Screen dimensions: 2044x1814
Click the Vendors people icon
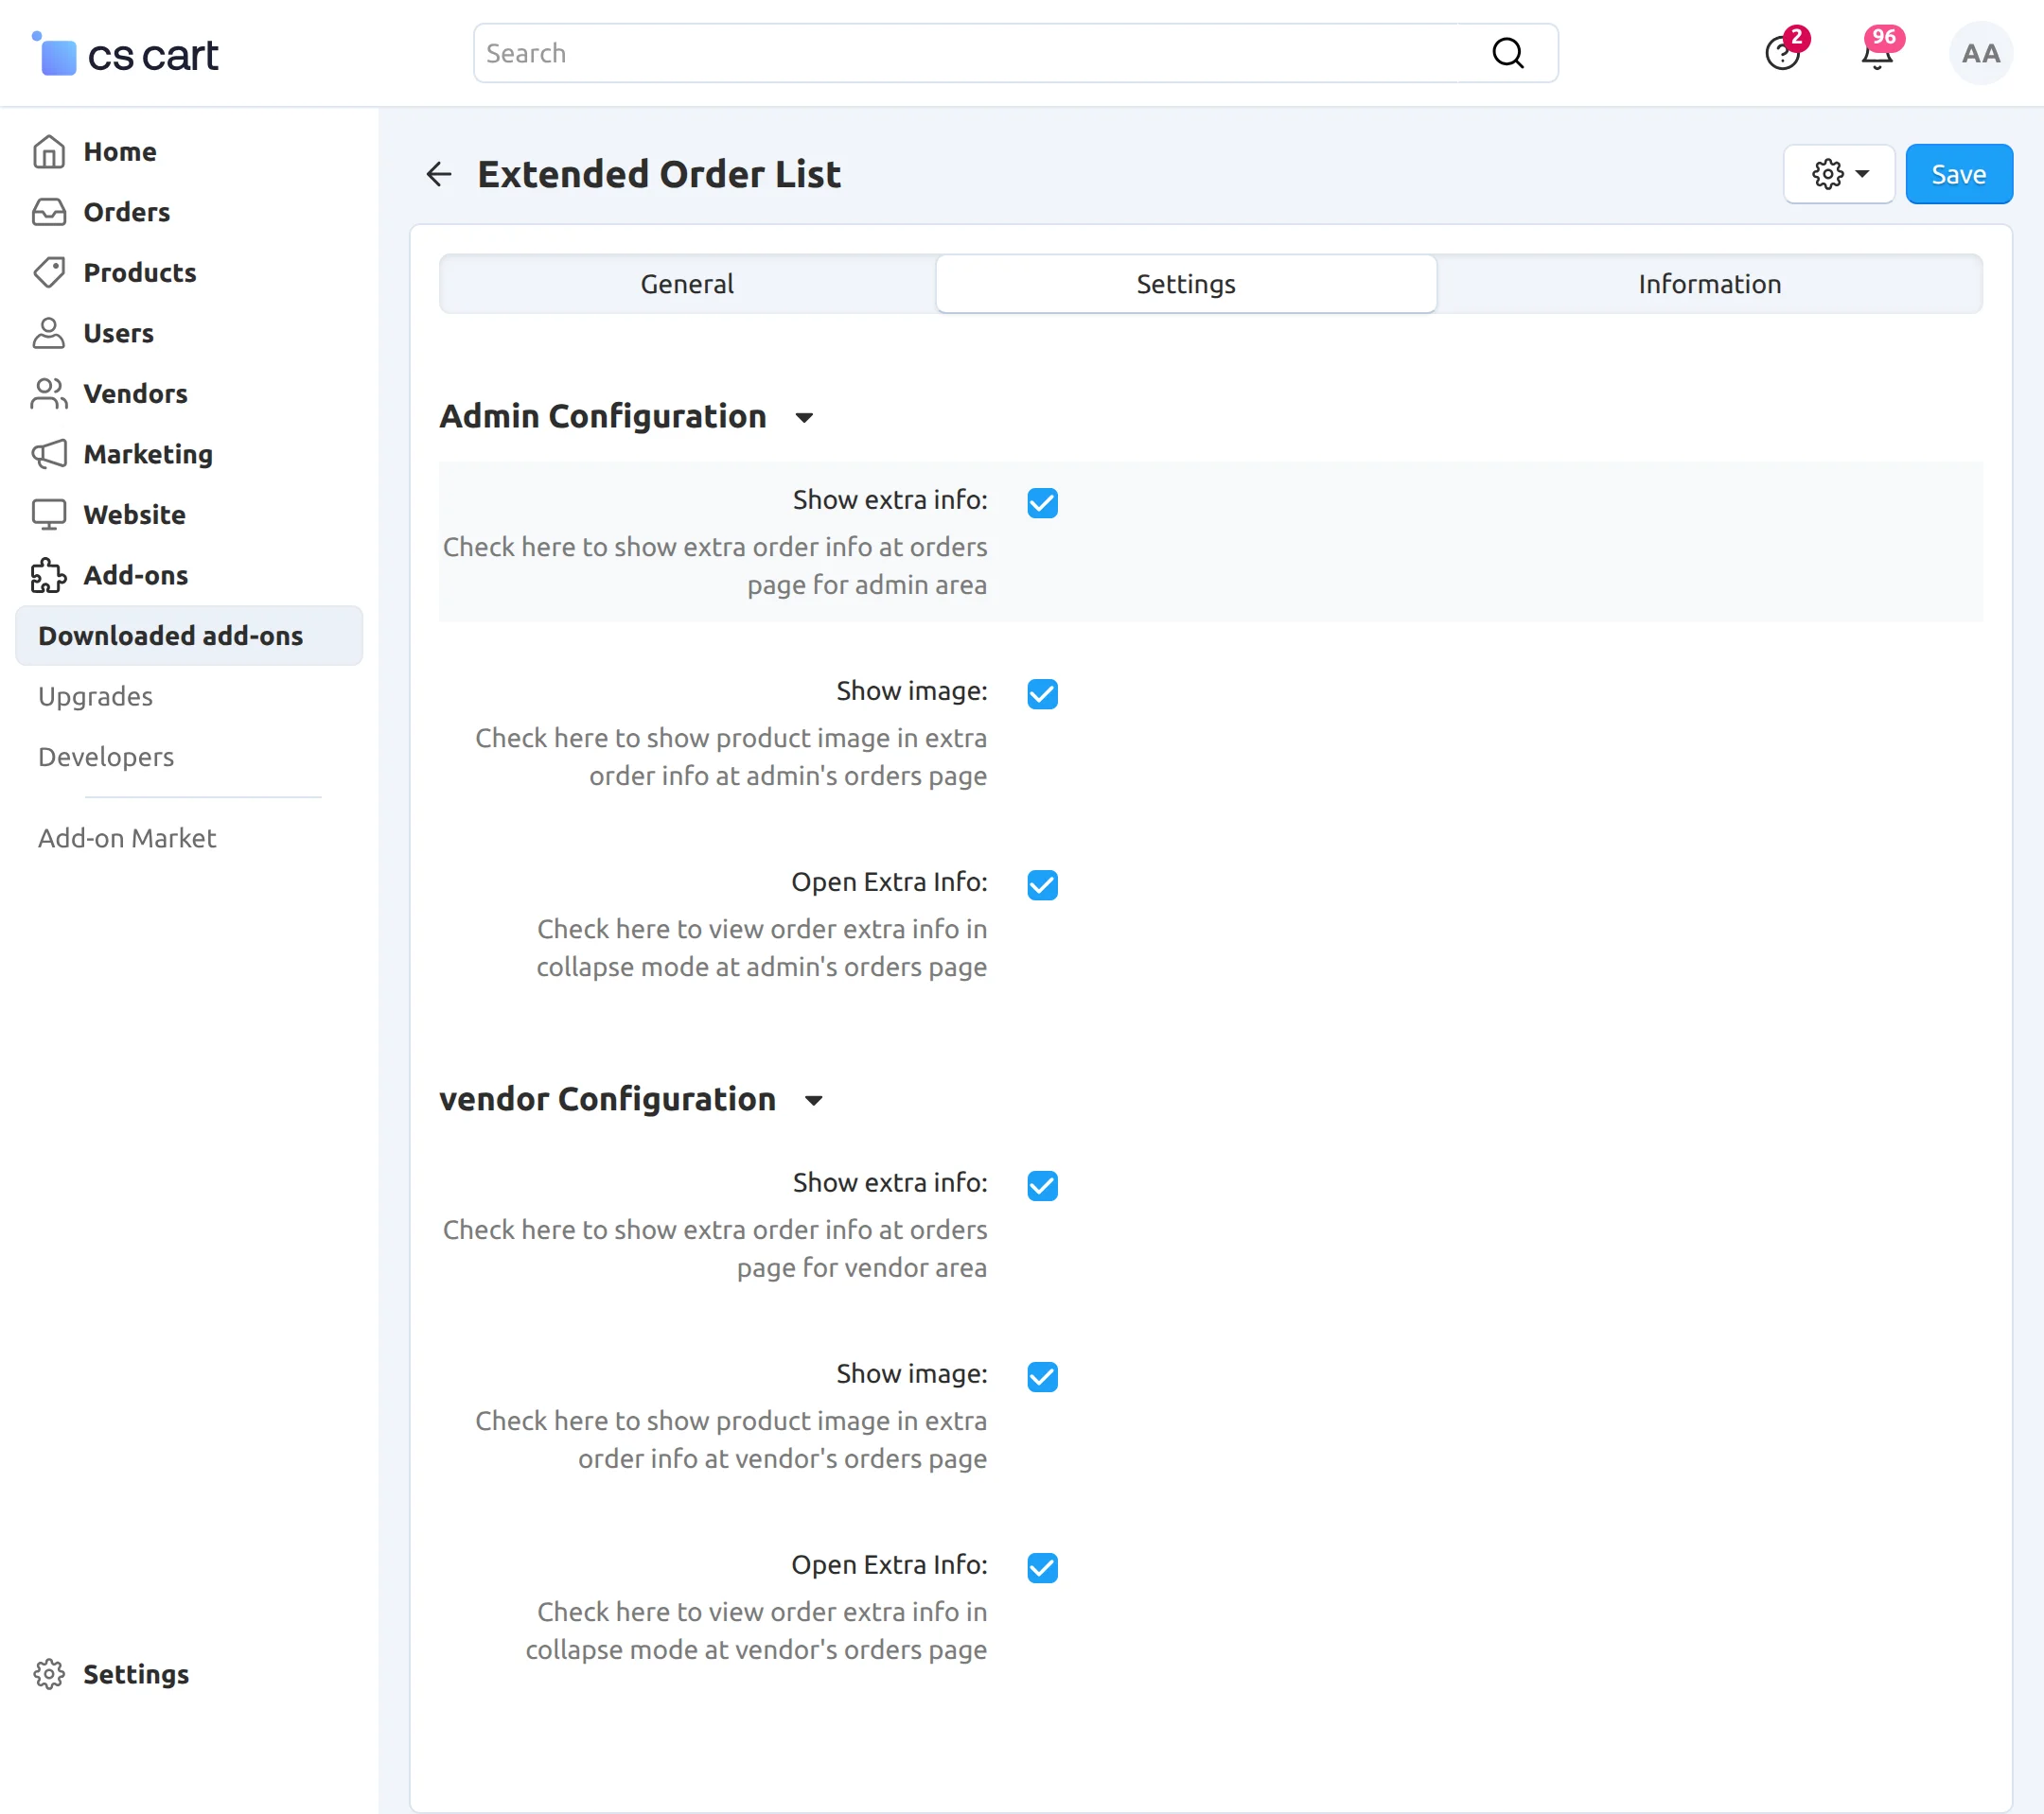[x=48, y=392]
